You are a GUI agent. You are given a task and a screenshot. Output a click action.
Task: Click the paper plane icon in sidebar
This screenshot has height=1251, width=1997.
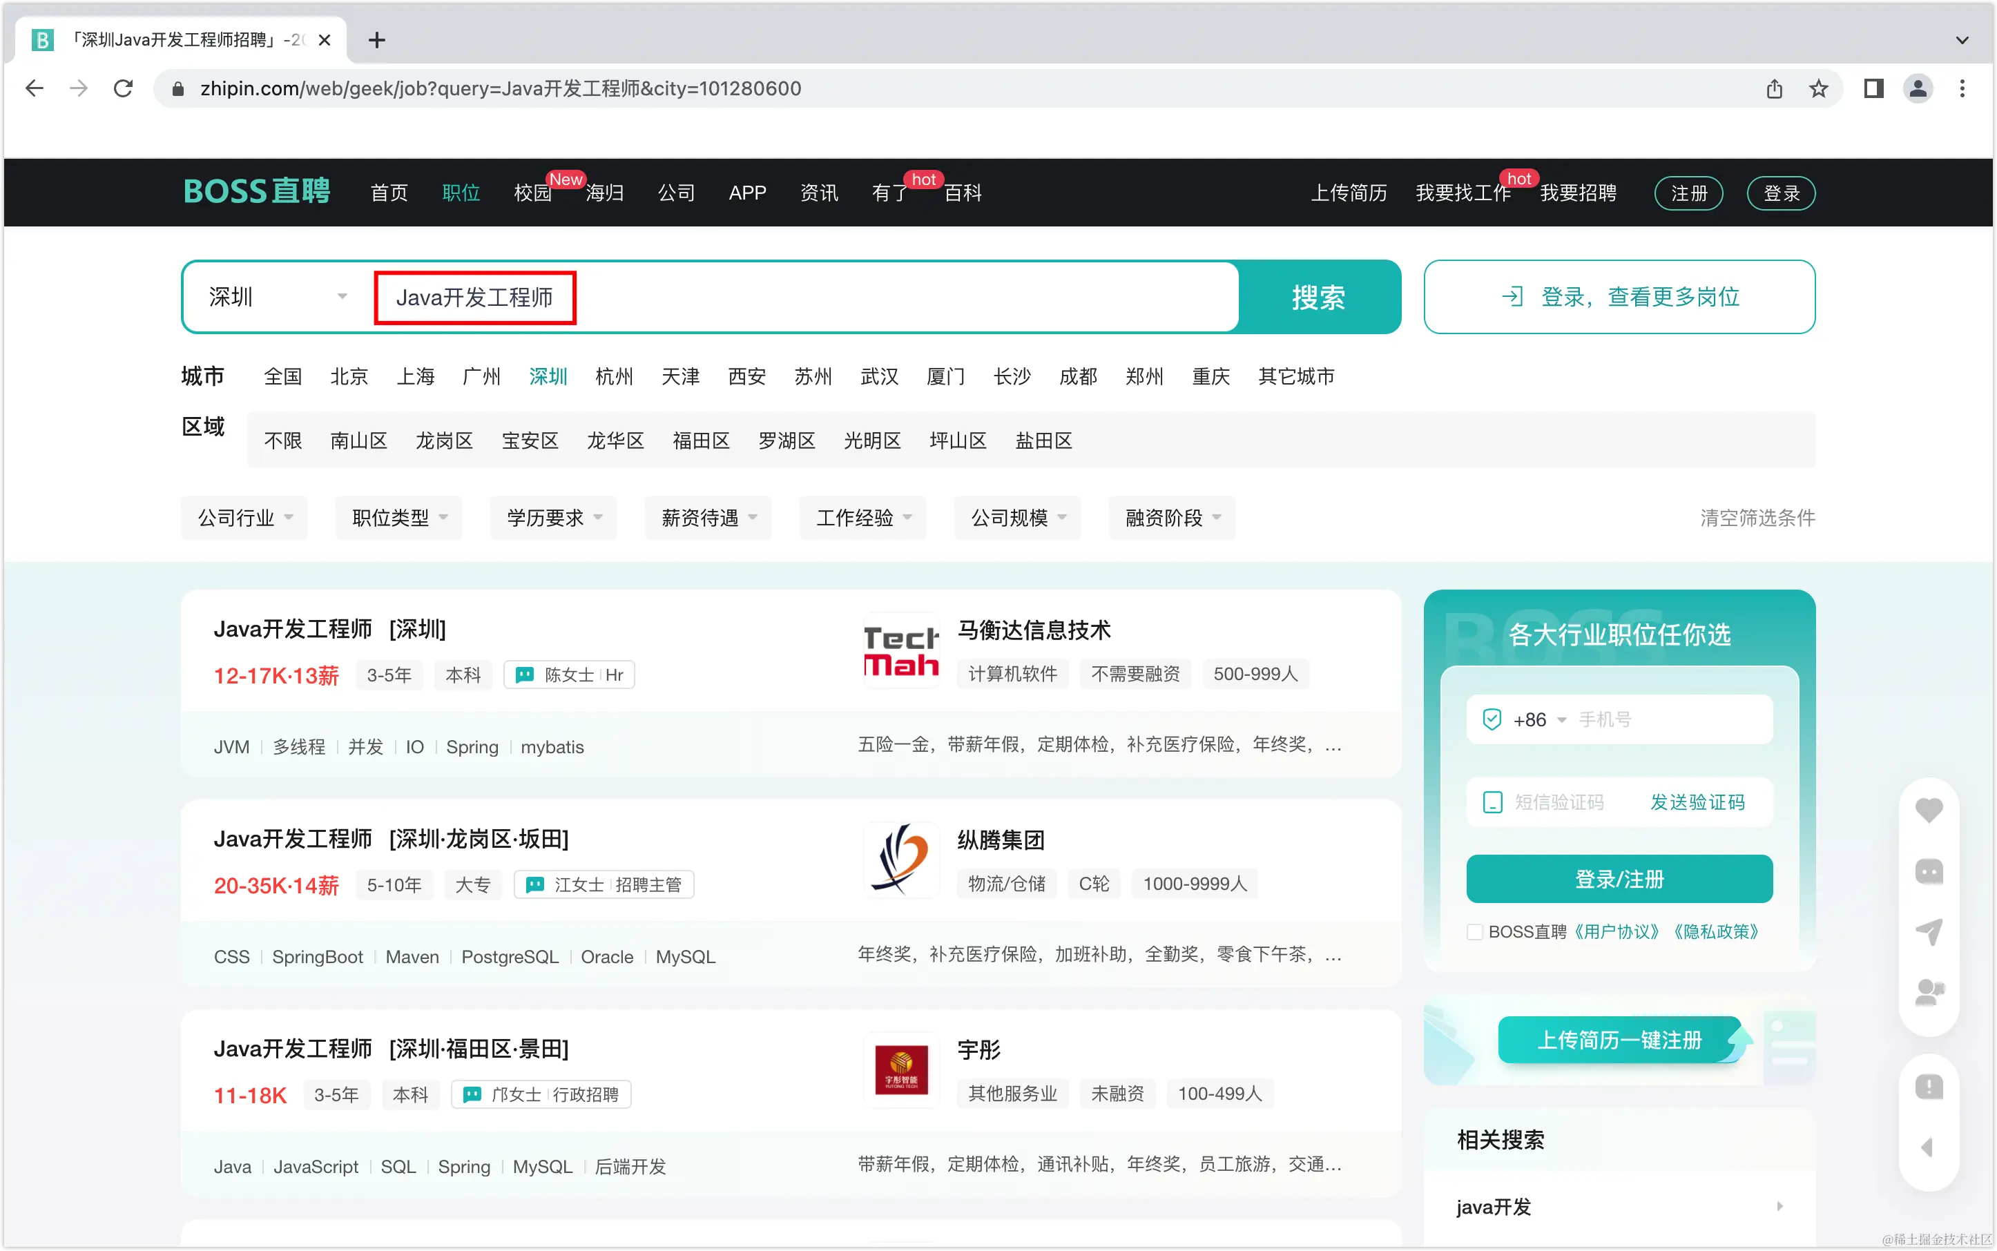pos(1929,931)
